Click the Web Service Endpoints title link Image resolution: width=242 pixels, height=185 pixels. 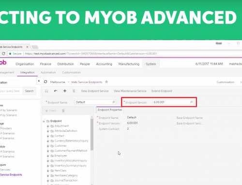87,82
